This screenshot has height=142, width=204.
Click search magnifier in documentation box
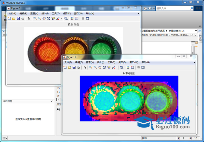point(191,9)
